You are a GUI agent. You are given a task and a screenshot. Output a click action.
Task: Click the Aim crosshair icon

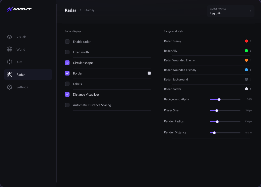(x=10, y=62)
